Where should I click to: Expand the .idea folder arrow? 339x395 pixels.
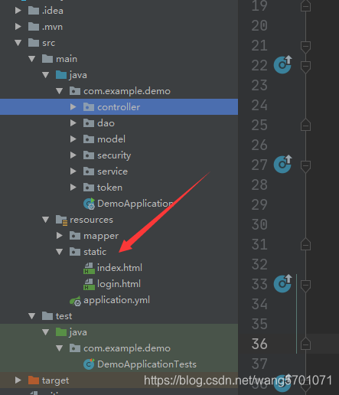click(x=18, y=11)
